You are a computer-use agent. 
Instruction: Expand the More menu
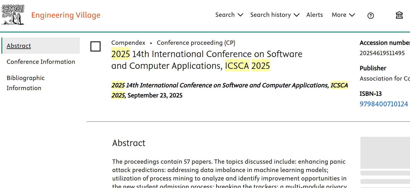point(343,15)
